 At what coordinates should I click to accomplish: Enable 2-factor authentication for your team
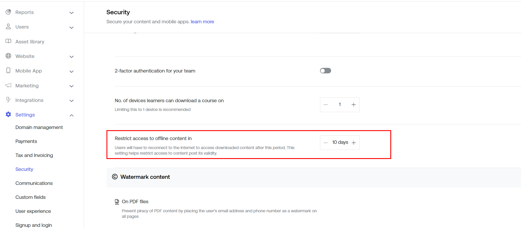point(325,71)
